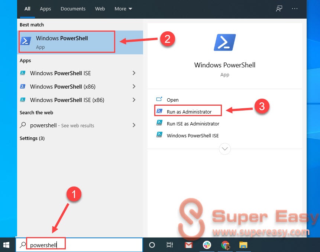
Task: Expand Windows PowerShell (x86) options arrow
Action: point(134,86)
